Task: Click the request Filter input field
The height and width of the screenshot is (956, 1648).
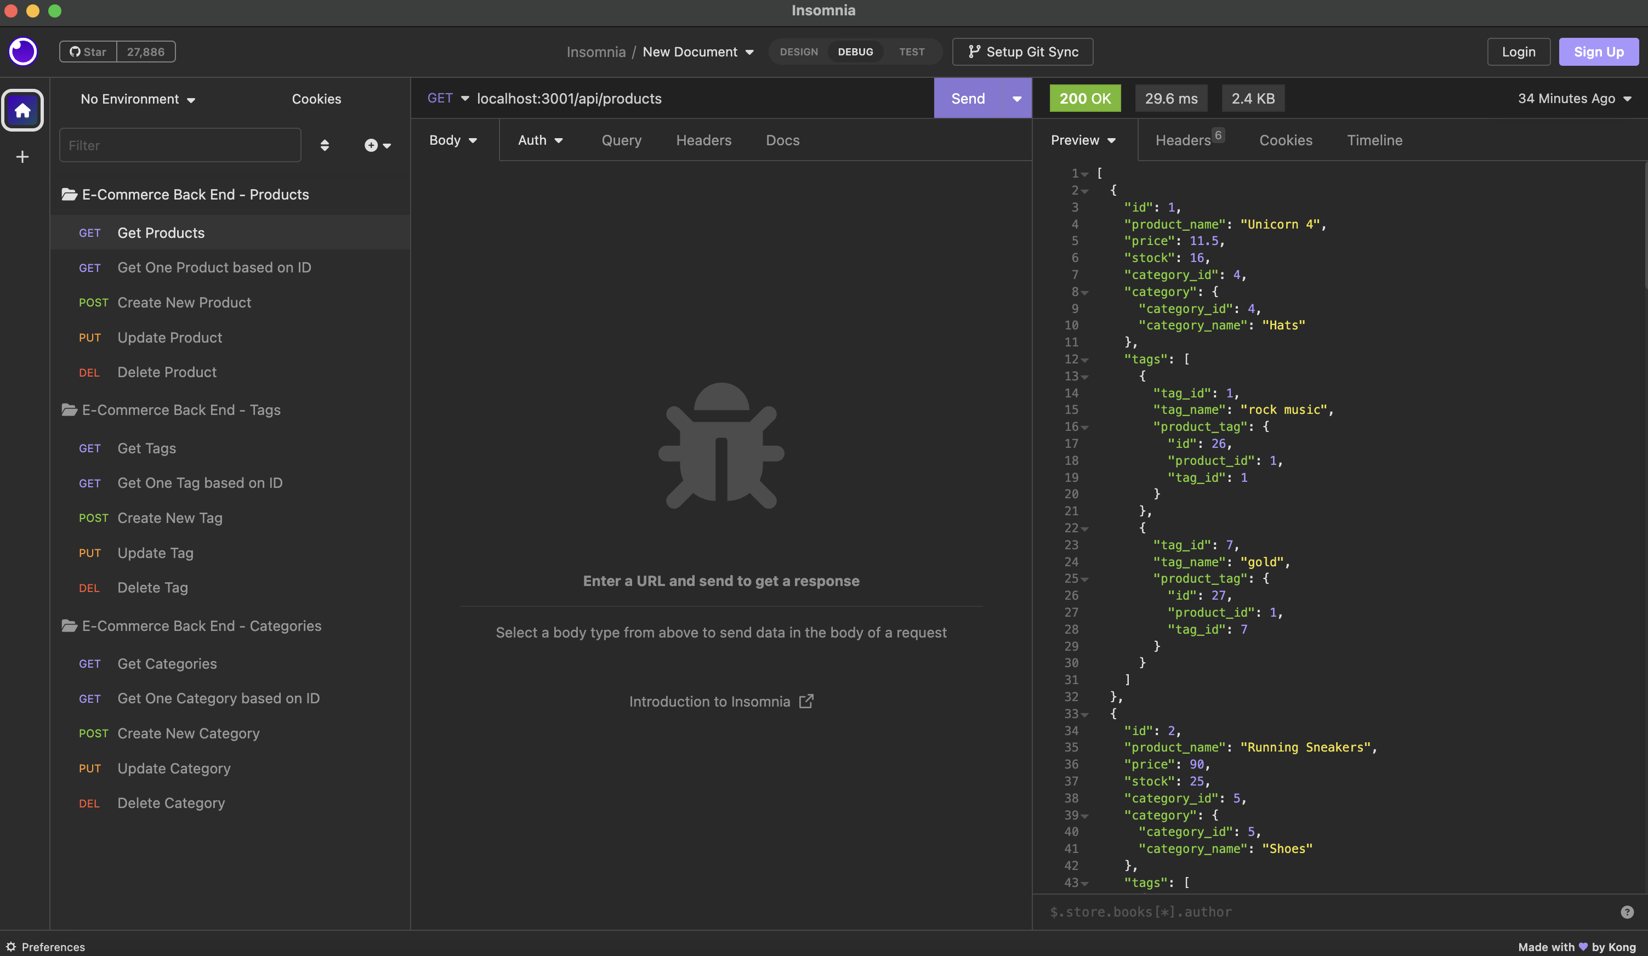Action: pyautogui.click(x=180, y=145)
